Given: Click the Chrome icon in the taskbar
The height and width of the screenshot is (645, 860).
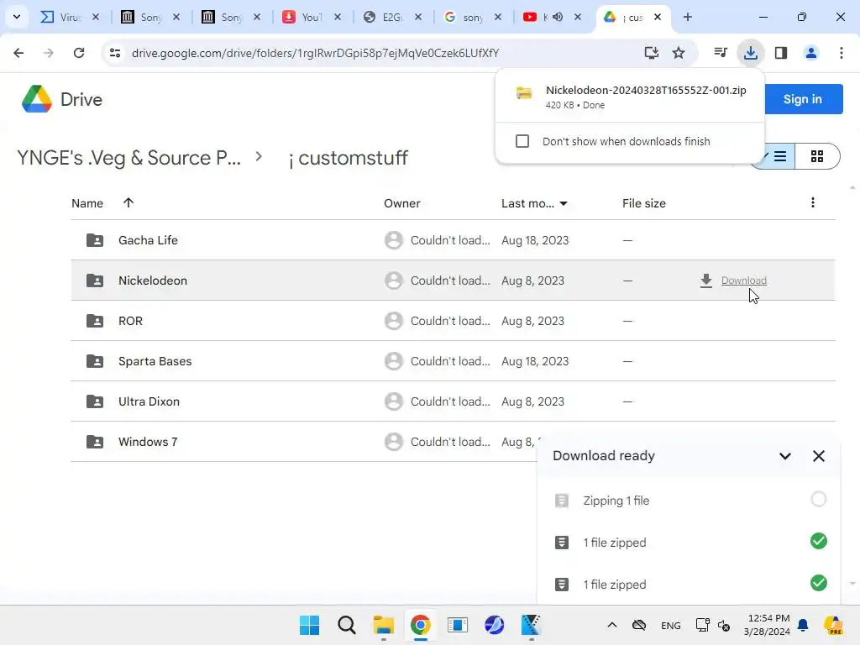Looking at the screenshot, I should pos(420,625).
